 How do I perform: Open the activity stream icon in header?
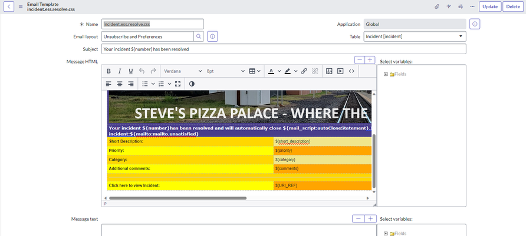tap(449, 6)
